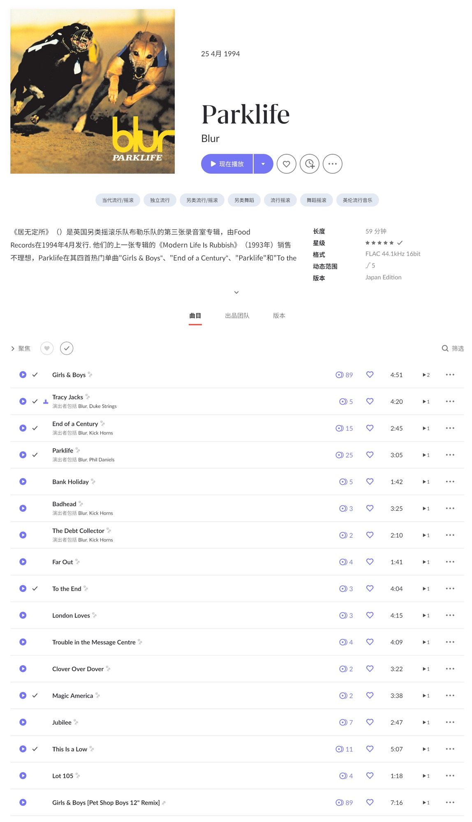Open more options for Tracy Jacks
472x822 pixels.
coord(450,401)
